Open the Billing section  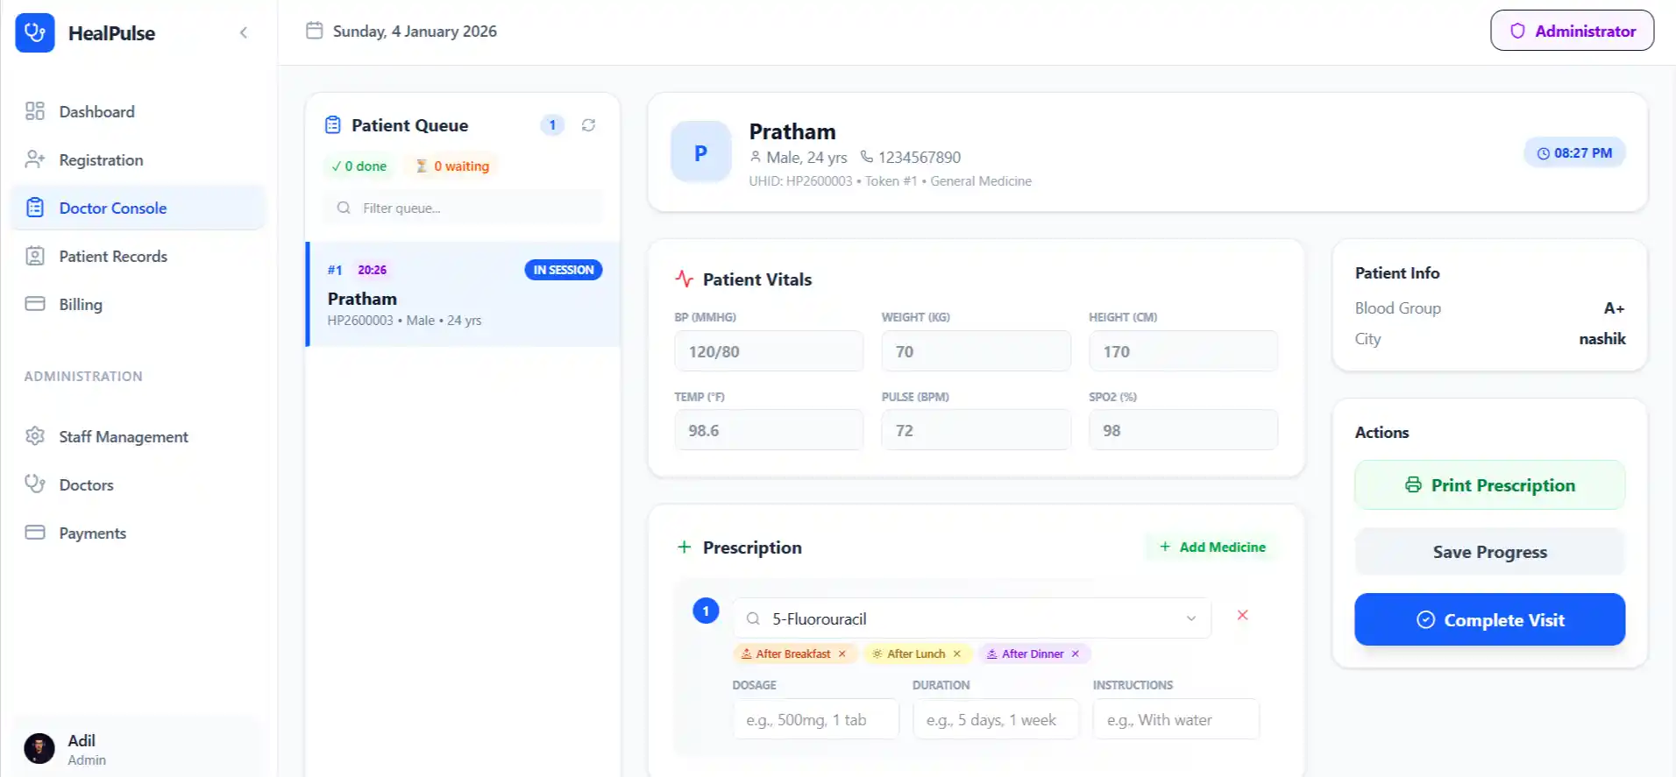[81, 304]
